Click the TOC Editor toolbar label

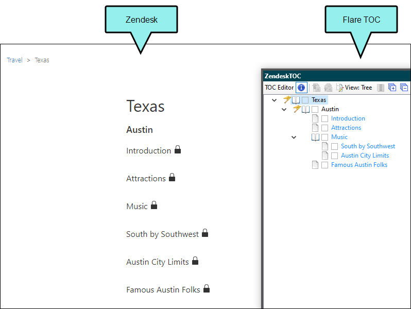point(279,88)
